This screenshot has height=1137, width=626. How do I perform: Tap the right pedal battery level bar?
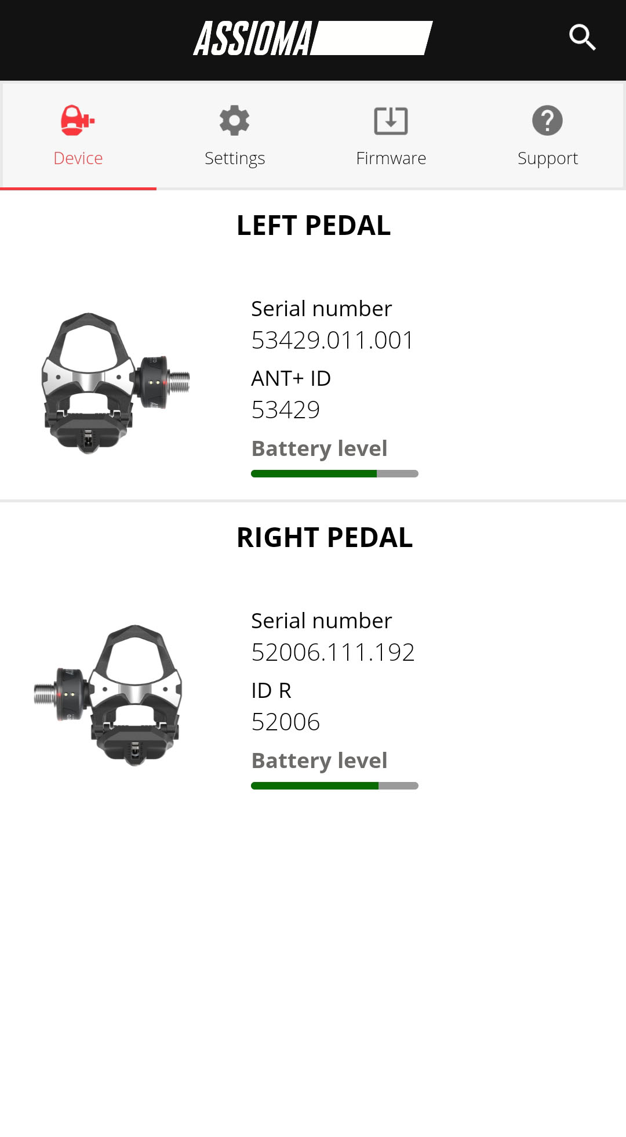[x=334, y=786]
